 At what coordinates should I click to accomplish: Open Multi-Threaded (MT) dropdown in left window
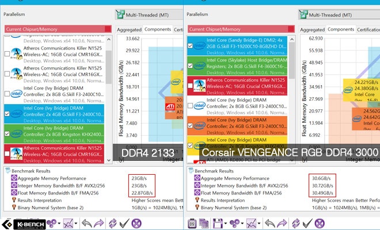tap(149, 14)
